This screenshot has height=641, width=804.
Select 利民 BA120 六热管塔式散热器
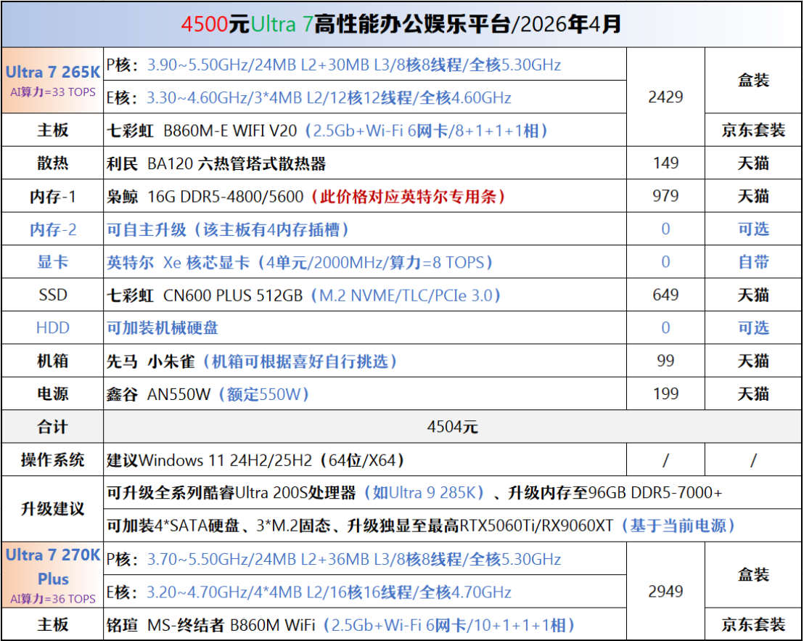365,163
